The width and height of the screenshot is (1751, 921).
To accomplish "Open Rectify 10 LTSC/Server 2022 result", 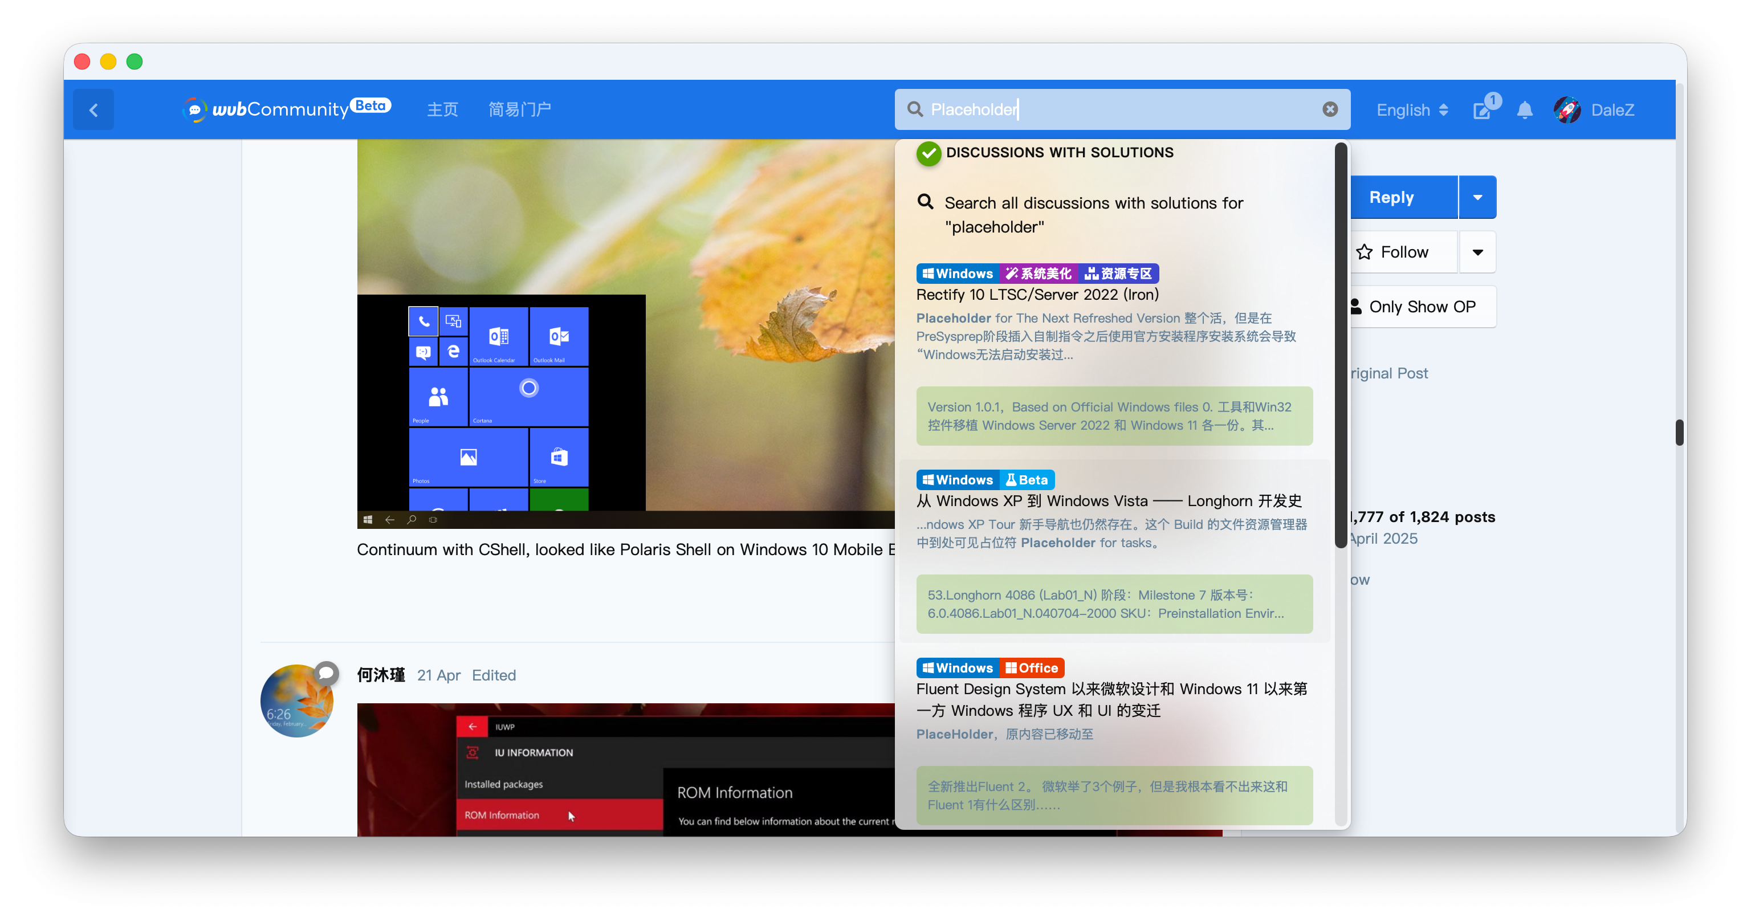I will click(1037, 294).
